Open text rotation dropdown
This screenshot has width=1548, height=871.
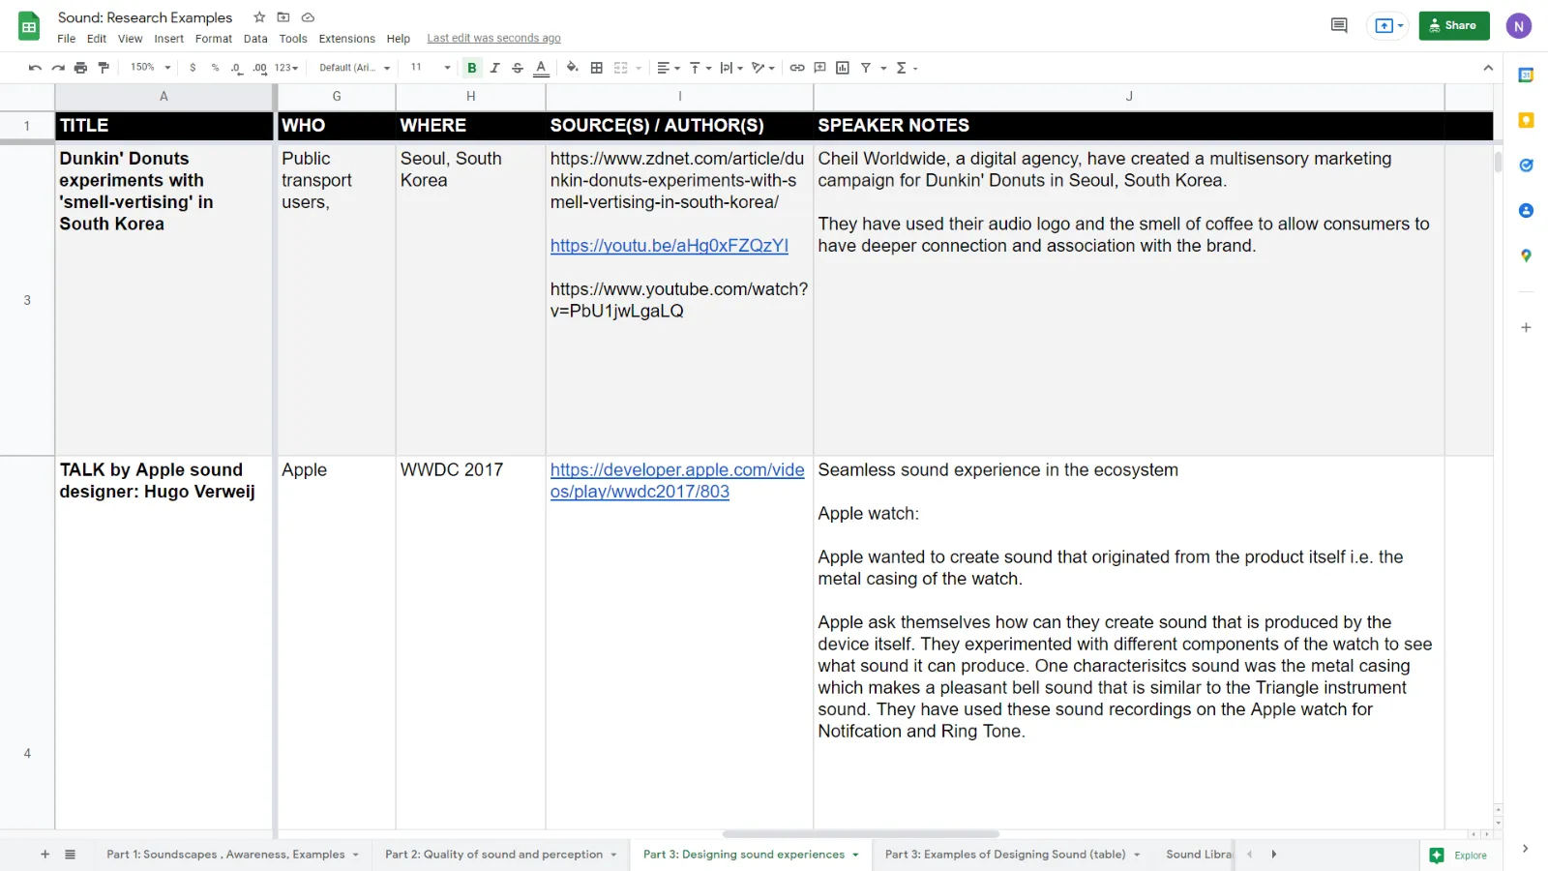763,68
